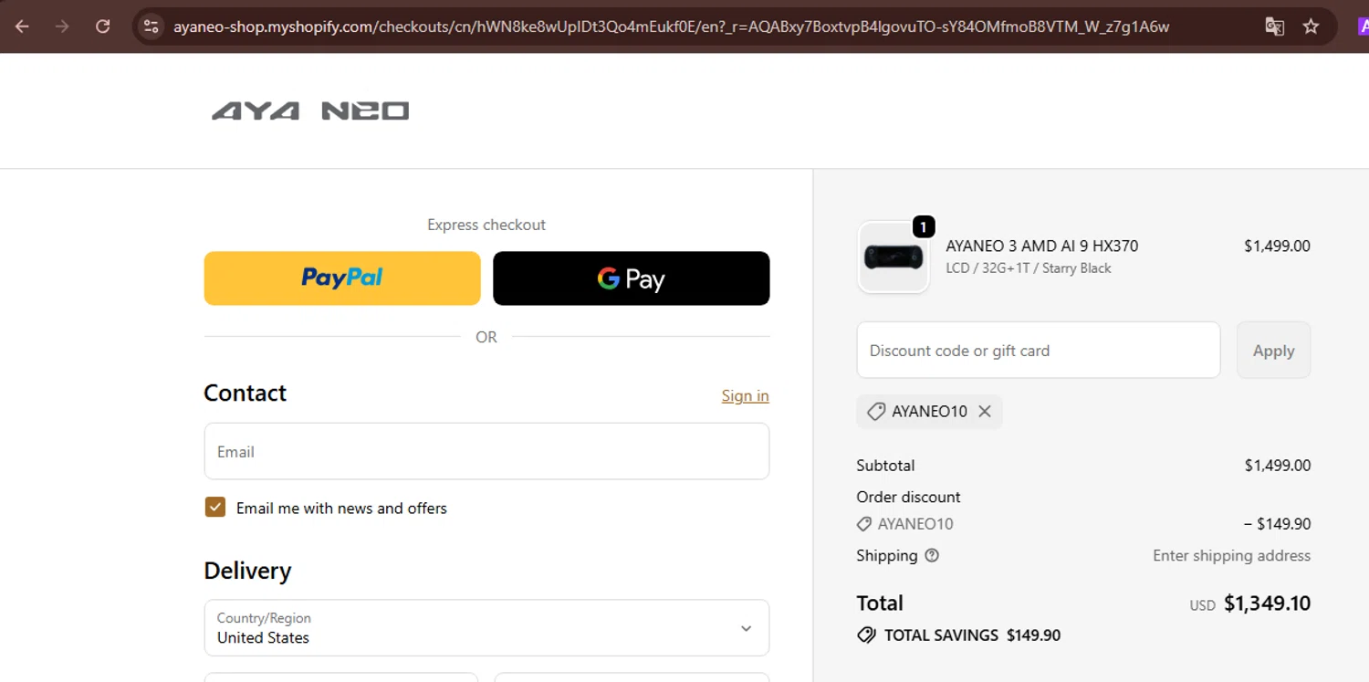
Task: Uncheck Email me with news and offers
Action: pyautogui.click(x=215, y=508)
